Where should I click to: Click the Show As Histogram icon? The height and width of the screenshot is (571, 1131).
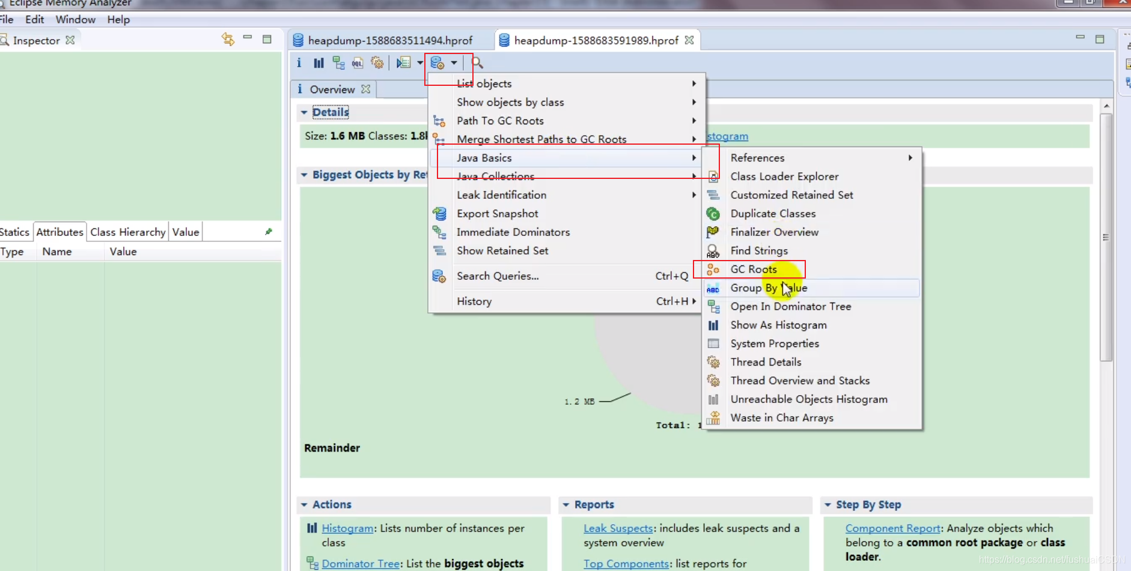(713, 325)
